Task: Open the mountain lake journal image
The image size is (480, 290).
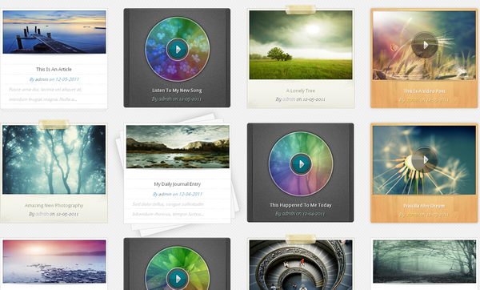Action: click(x=178, y=147)
